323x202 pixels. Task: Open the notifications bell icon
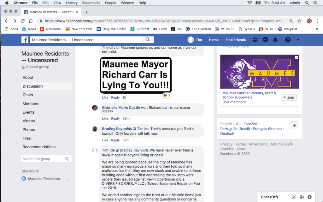[x=275, y=40]
